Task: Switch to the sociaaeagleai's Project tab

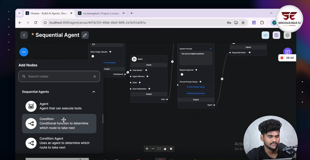Action: point(100,13)
